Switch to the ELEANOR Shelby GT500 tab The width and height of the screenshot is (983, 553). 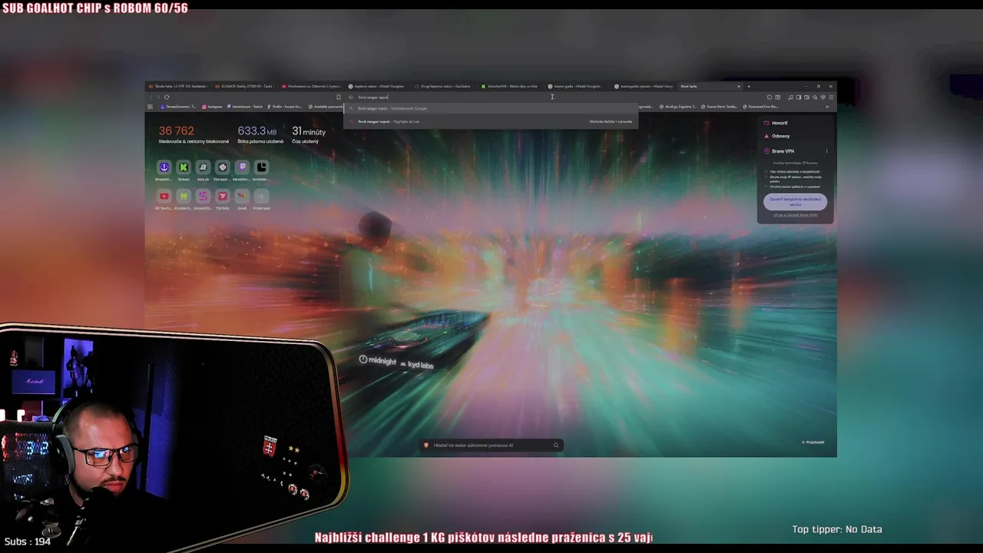pyautogui.click(x=243, y=86)
